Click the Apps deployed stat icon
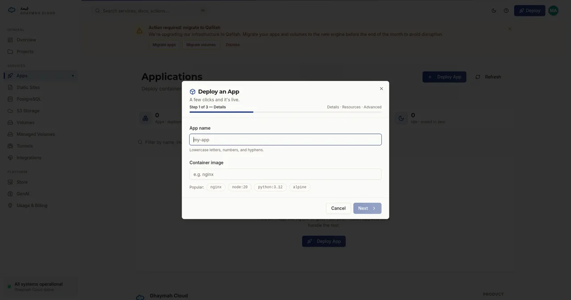The image size is (571, 300). (145, 118)
